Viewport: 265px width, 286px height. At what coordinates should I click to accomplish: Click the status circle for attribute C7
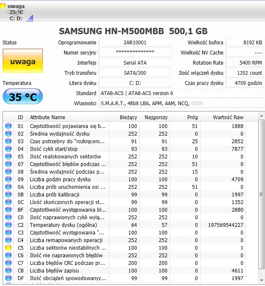[x=8, y=263]
